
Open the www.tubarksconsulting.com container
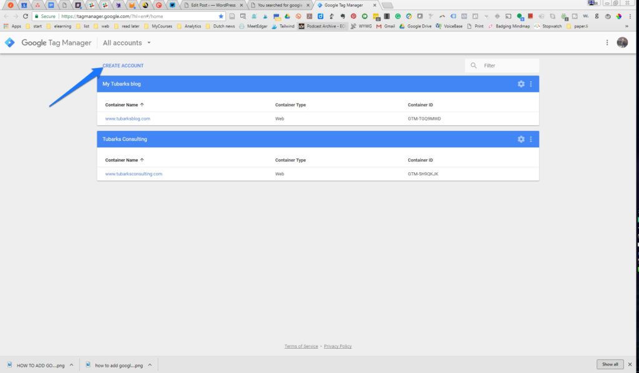[134, 174]
